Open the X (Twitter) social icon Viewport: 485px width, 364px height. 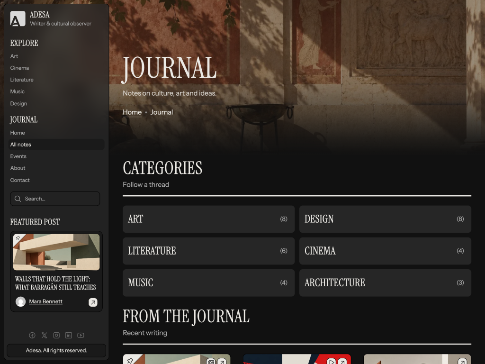[x=44, y=335]
